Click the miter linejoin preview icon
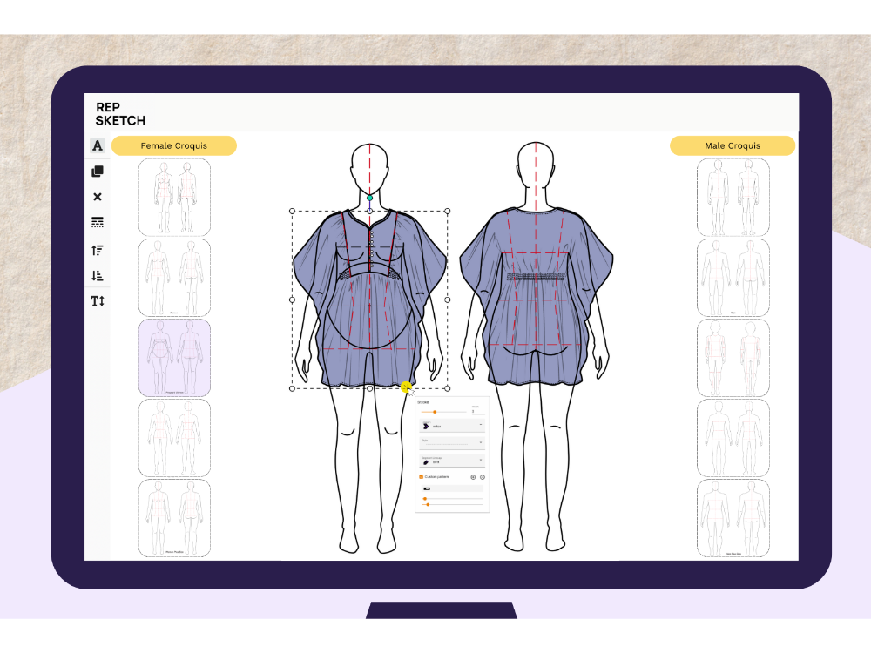This screenshot has height=653, width=871. point(426,426)
